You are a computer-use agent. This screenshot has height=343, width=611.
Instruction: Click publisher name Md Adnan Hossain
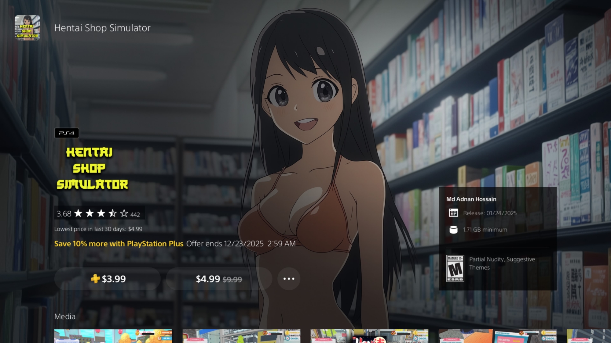click(x=471, y=199)
